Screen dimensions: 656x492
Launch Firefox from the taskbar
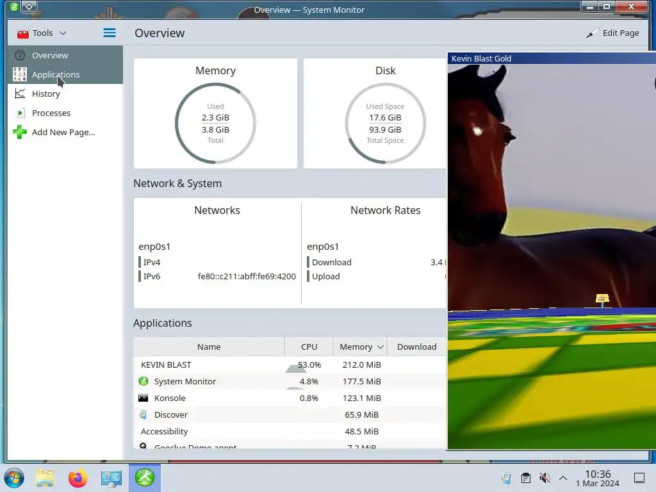coord(78,478)
